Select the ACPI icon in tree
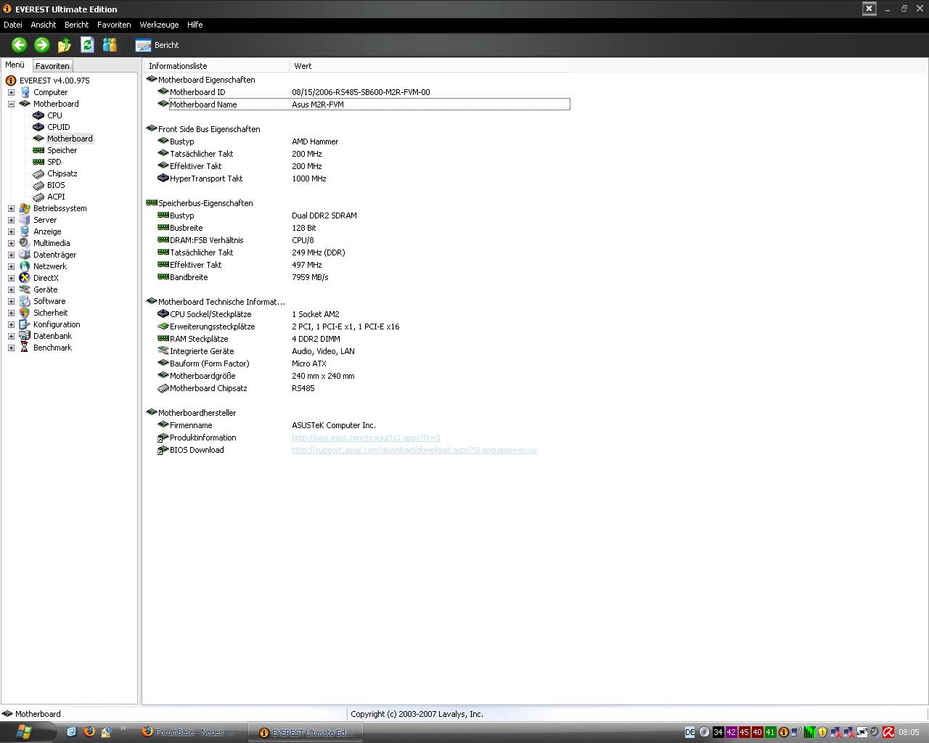 tap(38, 197)
